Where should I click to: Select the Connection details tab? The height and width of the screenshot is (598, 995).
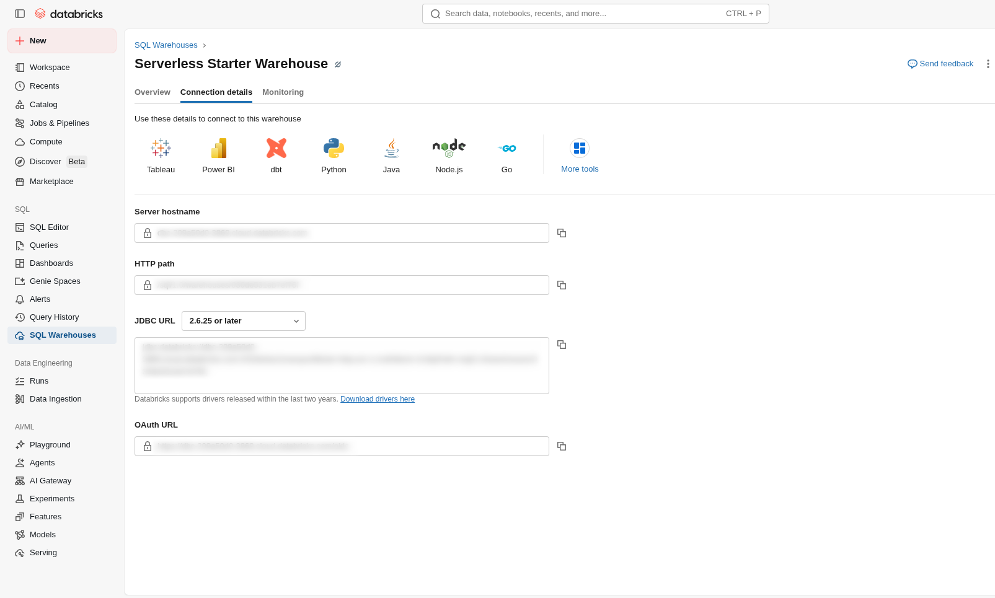216,92
